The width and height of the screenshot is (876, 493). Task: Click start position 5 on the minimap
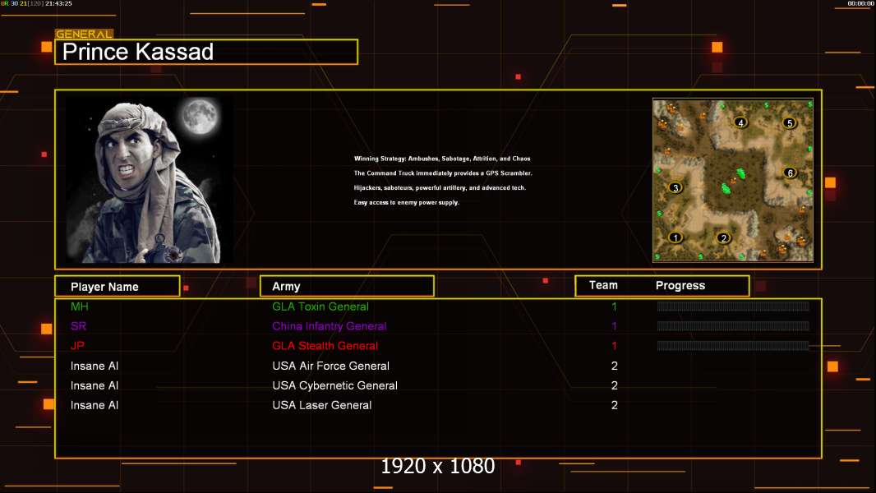click(789, 122)
